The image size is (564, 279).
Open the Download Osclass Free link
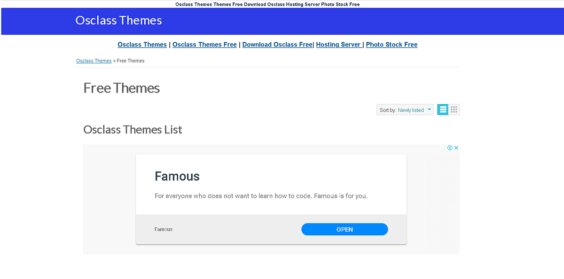(277, 44)
